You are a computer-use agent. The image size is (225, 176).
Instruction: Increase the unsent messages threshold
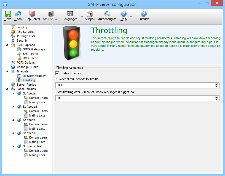[216, 97]
